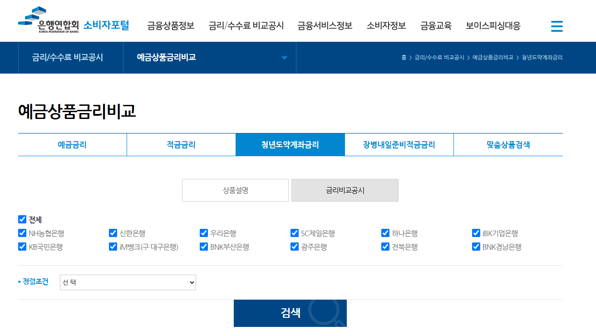Click the 금리비교공시 button
This screenshot has height=336, width=596.
(x=345, y=190)
